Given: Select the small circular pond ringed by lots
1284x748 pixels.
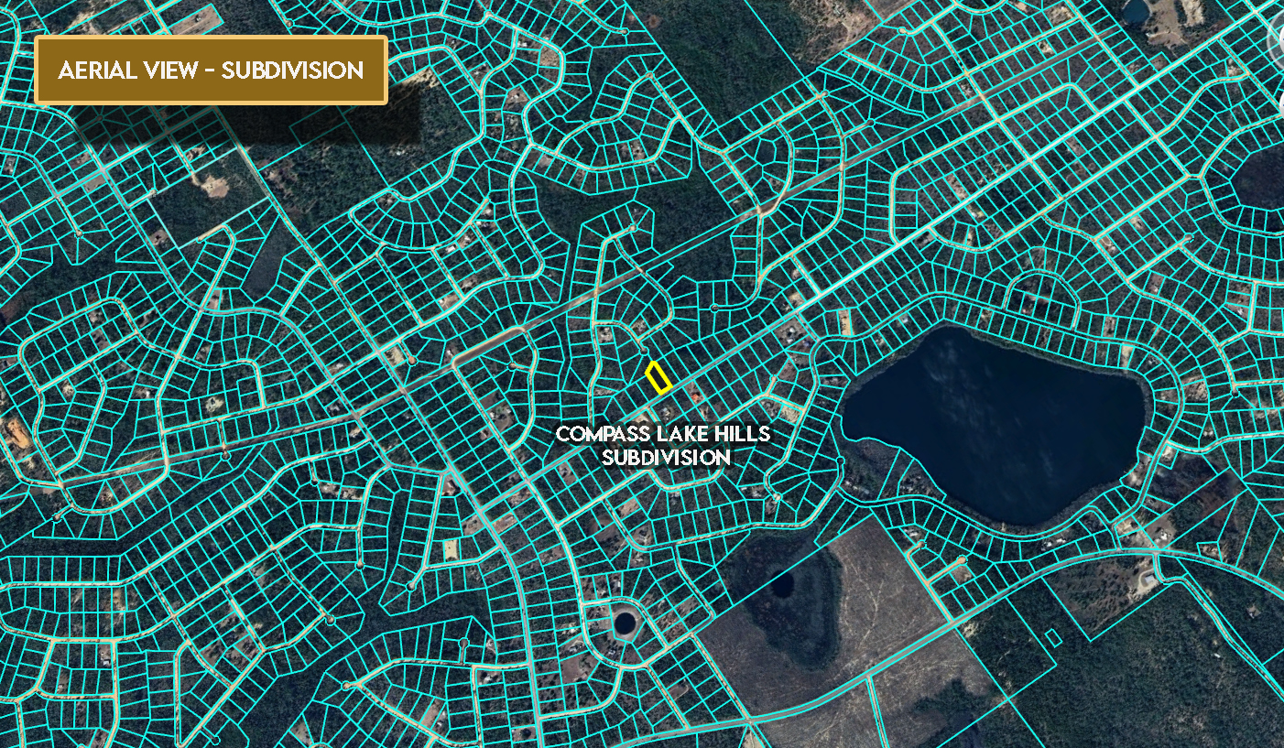Looking at the screenshot, I should click(625, 623).
